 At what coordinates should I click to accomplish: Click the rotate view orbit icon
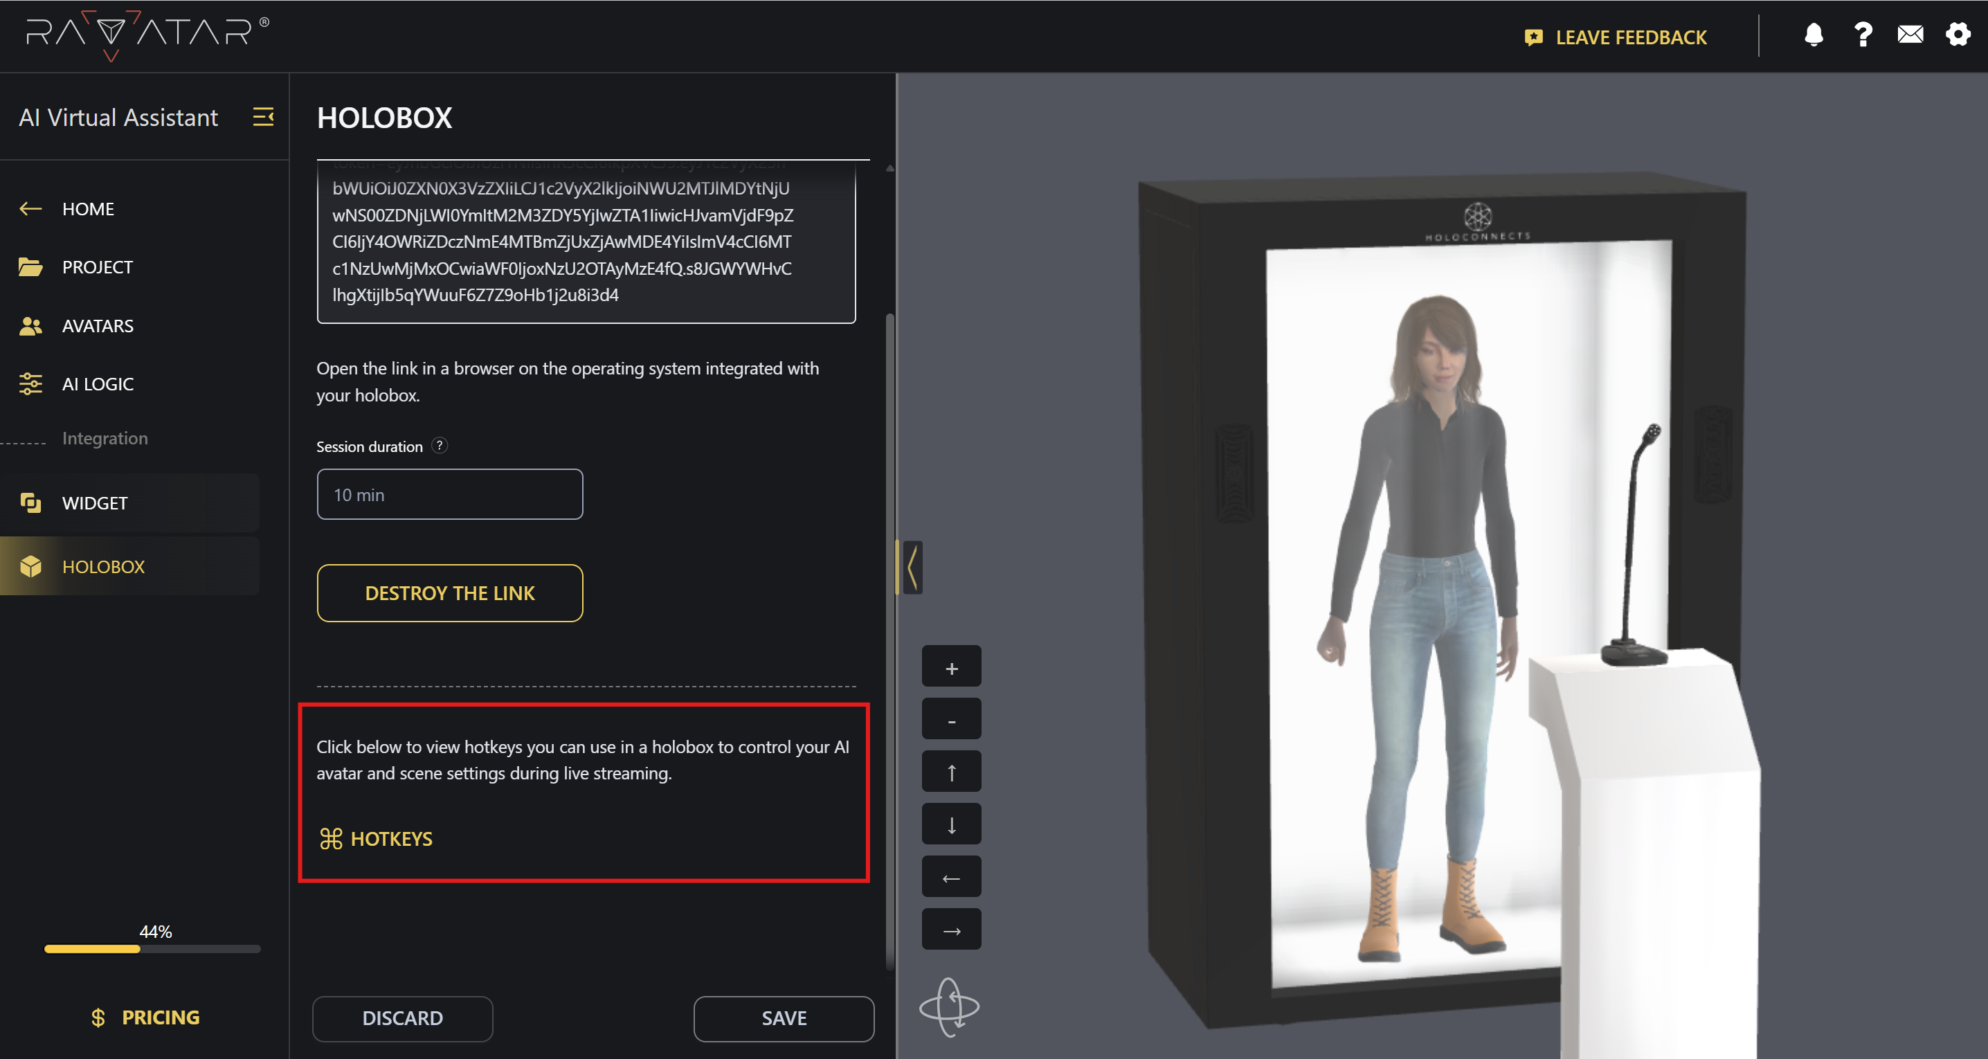pyautogui.click(x=949, y=1006)
